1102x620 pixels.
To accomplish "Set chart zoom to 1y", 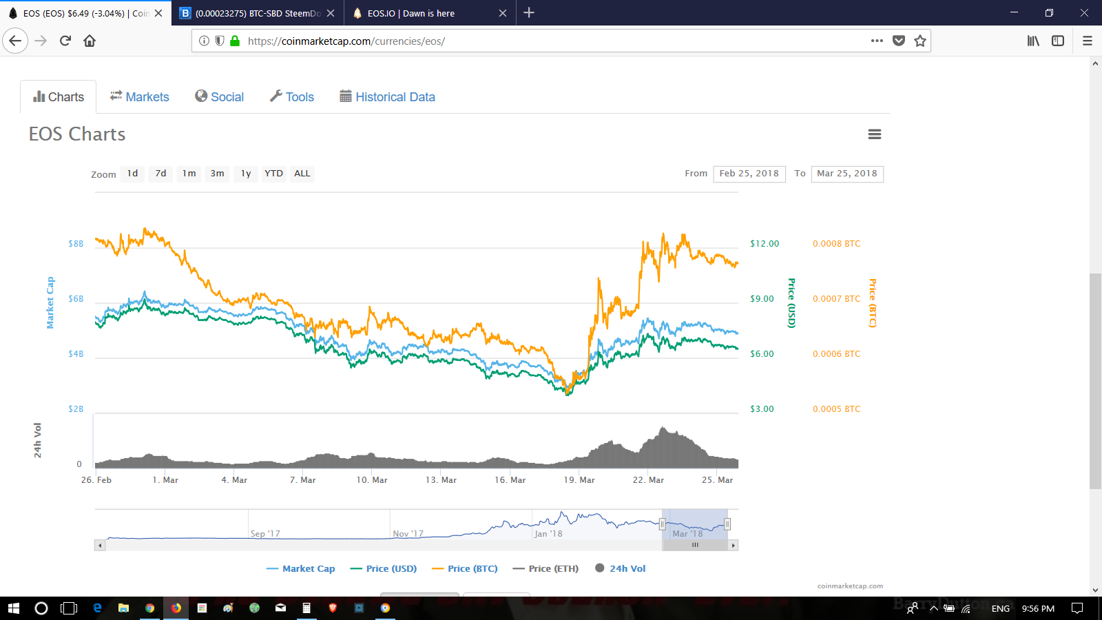I will coord(246,174).
